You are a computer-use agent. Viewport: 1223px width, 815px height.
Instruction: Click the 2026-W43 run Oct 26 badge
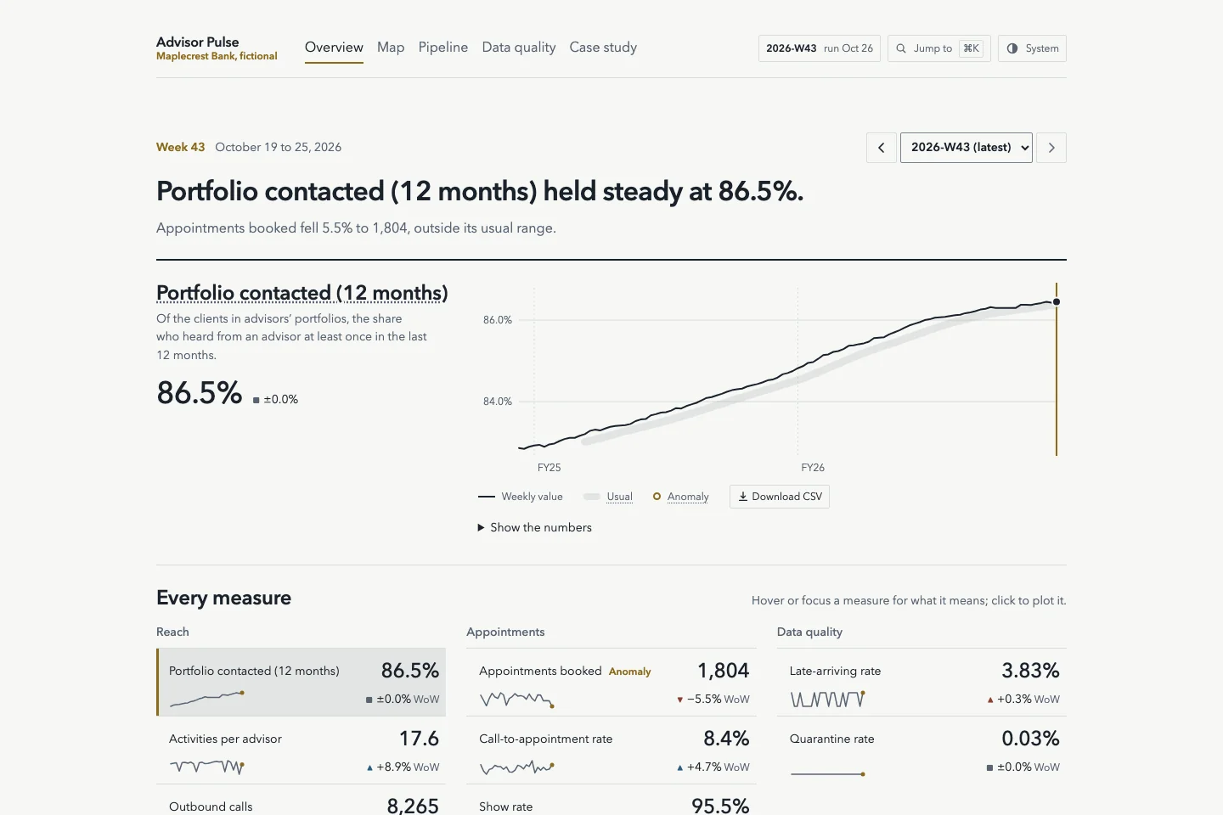(820, 48)
